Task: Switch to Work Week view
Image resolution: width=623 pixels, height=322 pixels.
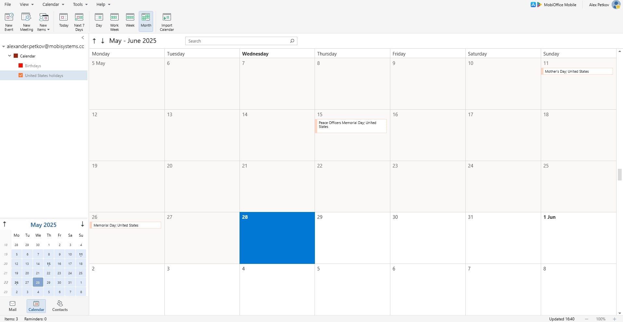Action: pyautogui.click(x=114, y=21)
